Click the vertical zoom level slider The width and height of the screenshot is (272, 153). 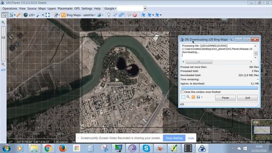[3, 44]
